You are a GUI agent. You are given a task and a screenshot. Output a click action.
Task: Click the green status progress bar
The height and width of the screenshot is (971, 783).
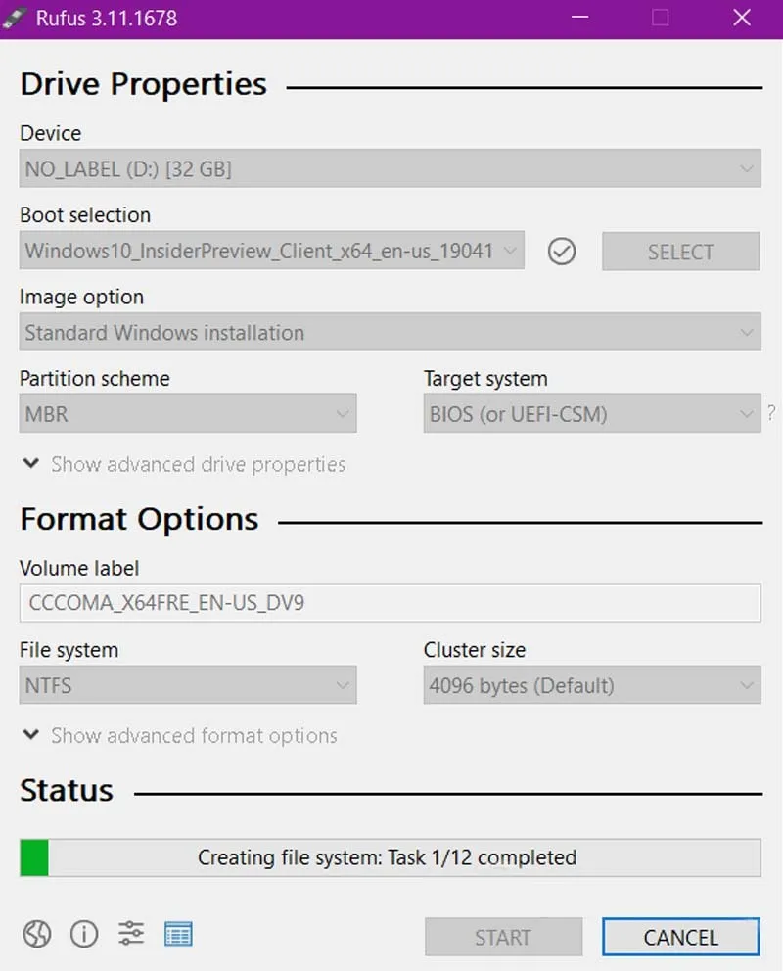click(390, 858)
